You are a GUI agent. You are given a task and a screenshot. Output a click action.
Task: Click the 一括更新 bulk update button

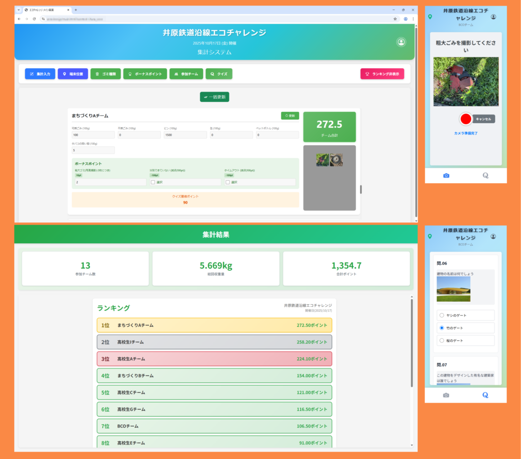tap(214, 97)
